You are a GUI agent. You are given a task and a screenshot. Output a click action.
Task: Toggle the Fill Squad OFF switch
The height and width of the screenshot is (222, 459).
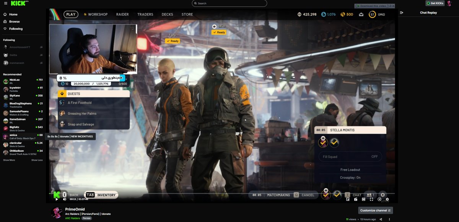350,157
